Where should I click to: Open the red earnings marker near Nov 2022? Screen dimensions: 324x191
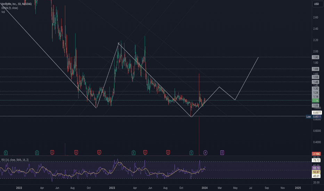(x=99, y=152)
